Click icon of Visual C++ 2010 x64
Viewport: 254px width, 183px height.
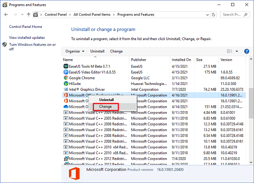(66, 147)
